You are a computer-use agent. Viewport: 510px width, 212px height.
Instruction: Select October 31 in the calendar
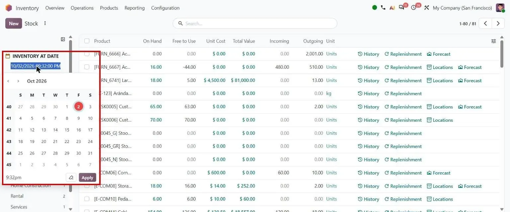(90, 153)
